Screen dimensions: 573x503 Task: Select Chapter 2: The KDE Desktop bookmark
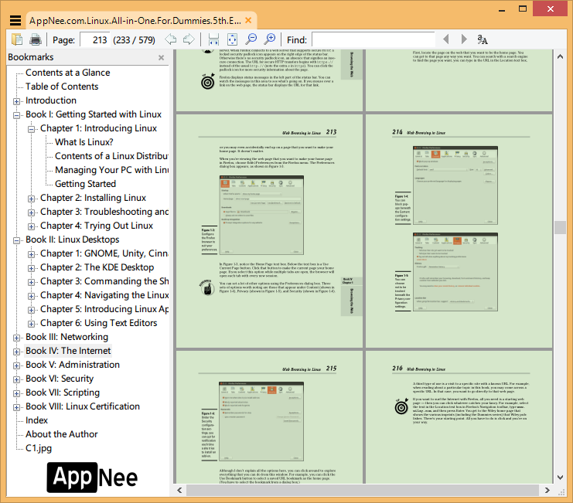97,267
